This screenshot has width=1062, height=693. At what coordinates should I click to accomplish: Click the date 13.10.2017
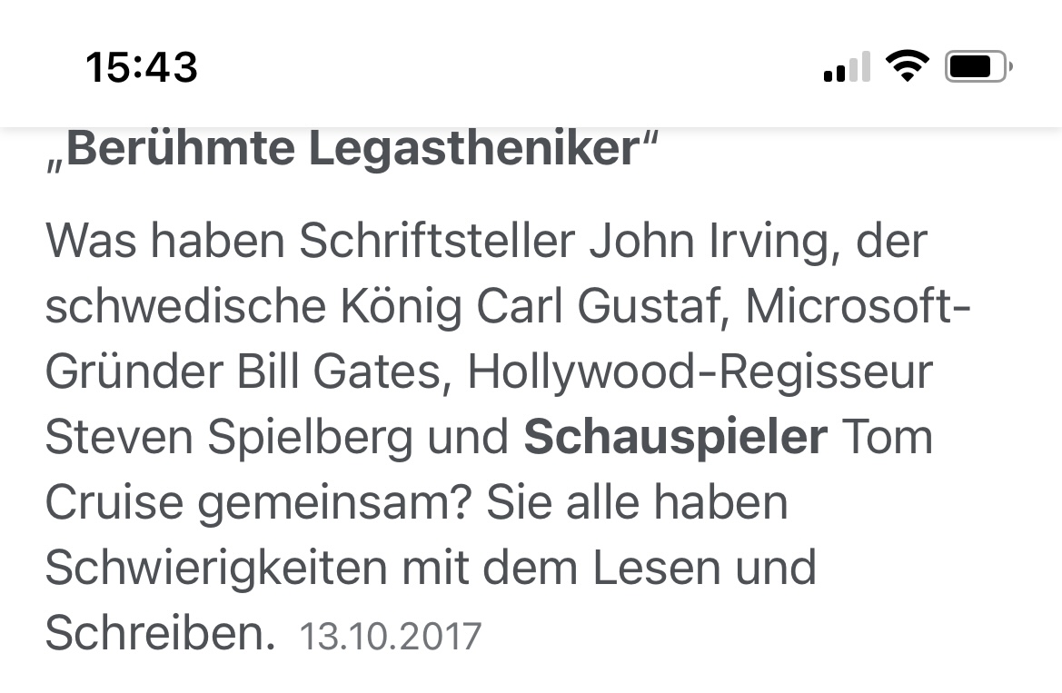click(390, 636)
